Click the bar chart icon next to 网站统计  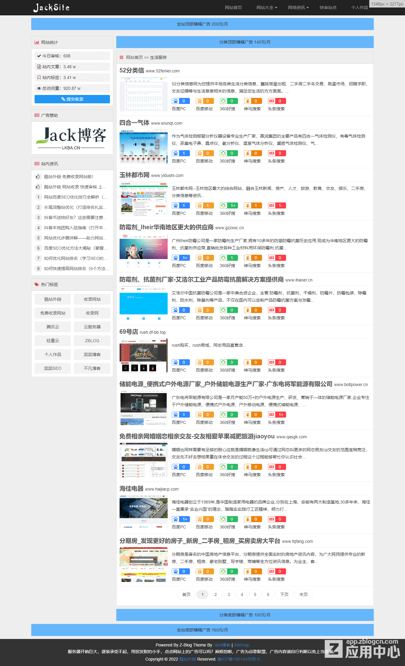tap(37, 42)
